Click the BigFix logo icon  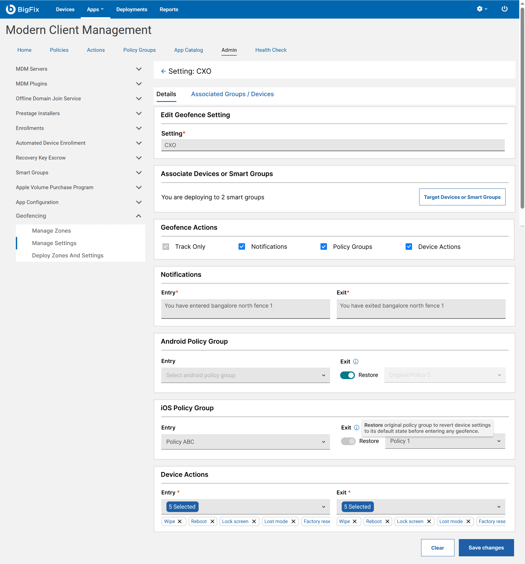10,9
